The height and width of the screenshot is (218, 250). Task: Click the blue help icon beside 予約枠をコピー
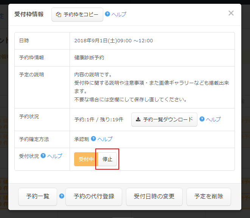pyautogui.click(x=107, y=14)
